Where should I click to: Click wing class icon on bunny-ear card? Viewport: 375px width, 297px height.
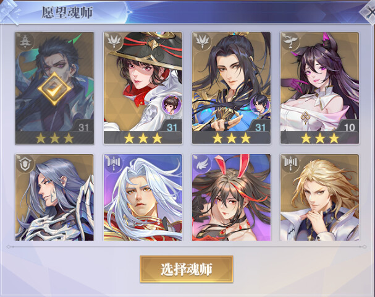[202, 163]
